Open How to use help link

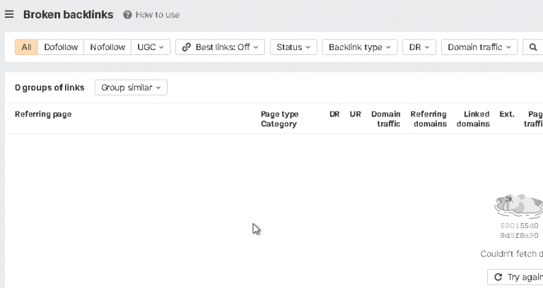pos(158,15)
